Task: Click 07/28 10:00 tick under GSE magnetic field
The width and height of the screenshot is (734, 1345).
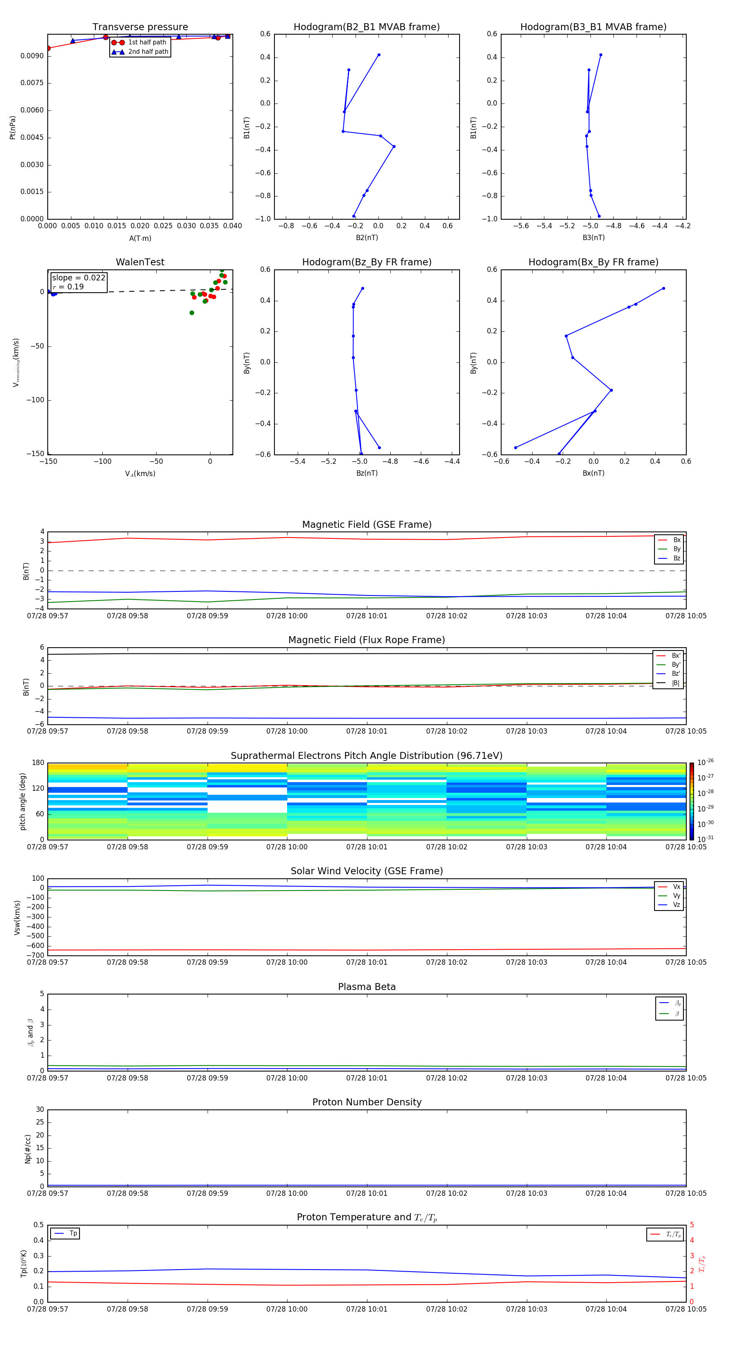Action: (287, 616)
